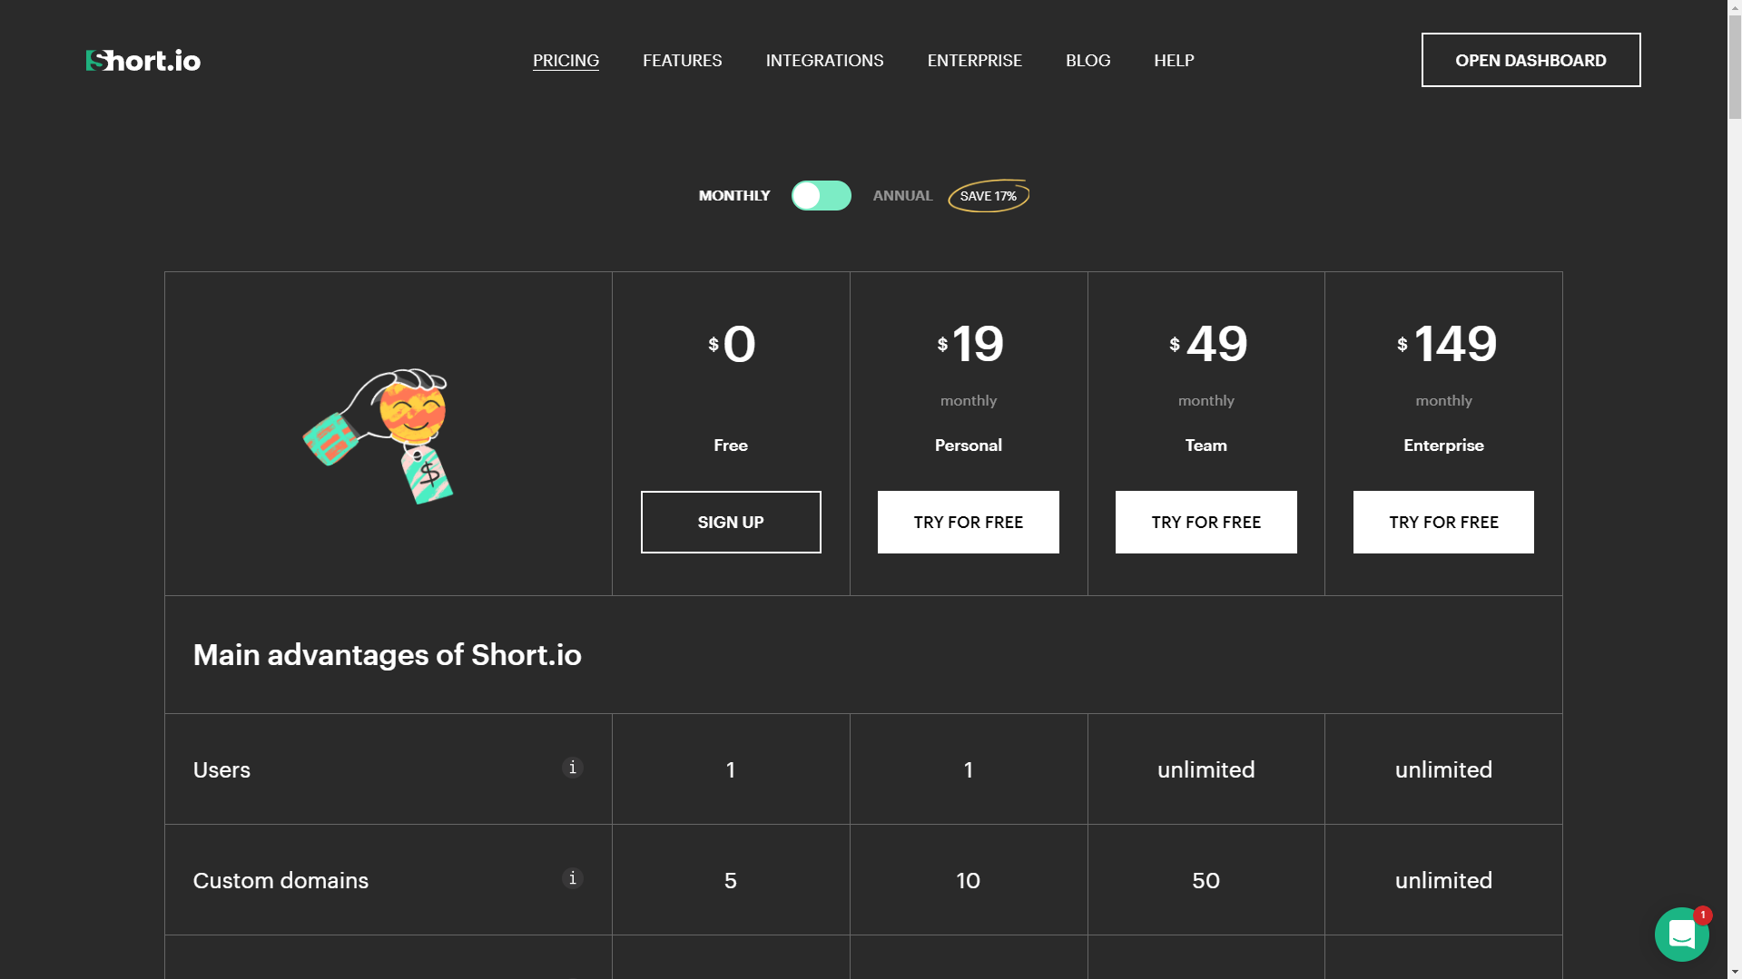Click TRY FOR FREE under Personal plan
Viewport: 1742px width, 979px height.
click(x=968, y=522)
